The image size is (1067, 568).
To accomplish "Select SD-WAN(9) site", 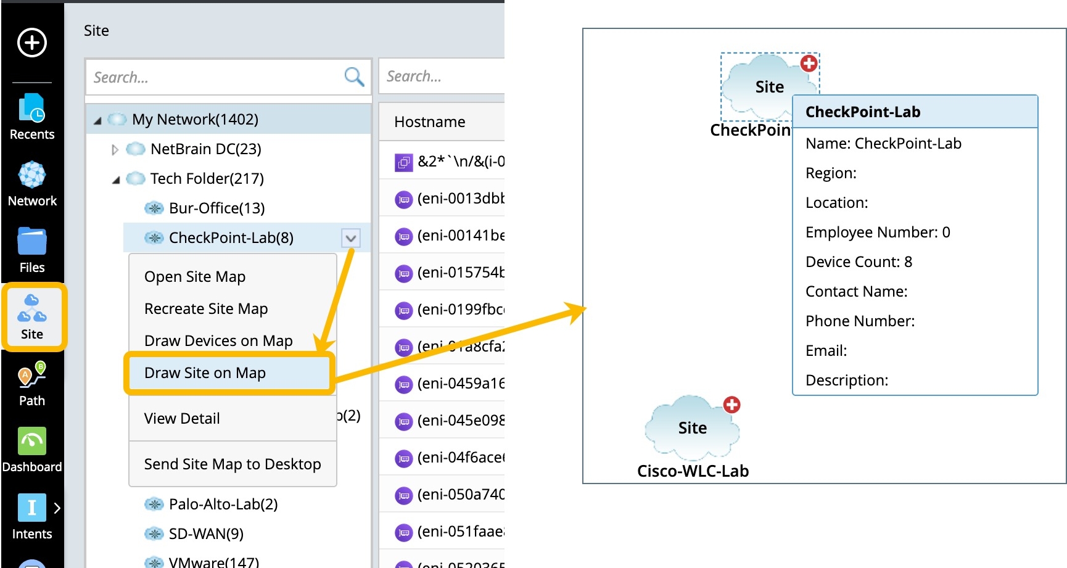I will [206, 533].
